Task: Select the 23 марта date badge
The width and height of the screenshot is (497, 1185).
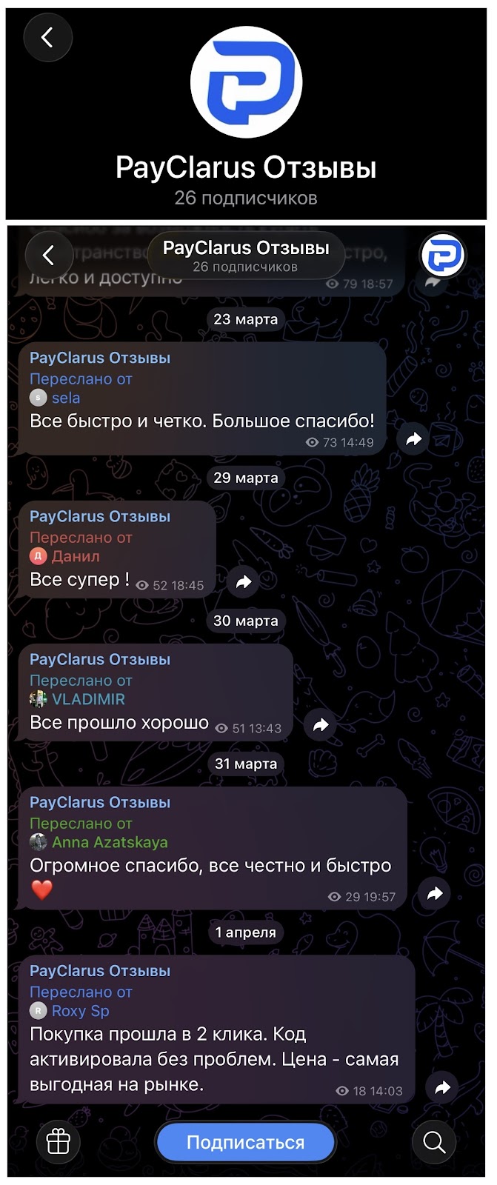Action: (x=246, y=319)
